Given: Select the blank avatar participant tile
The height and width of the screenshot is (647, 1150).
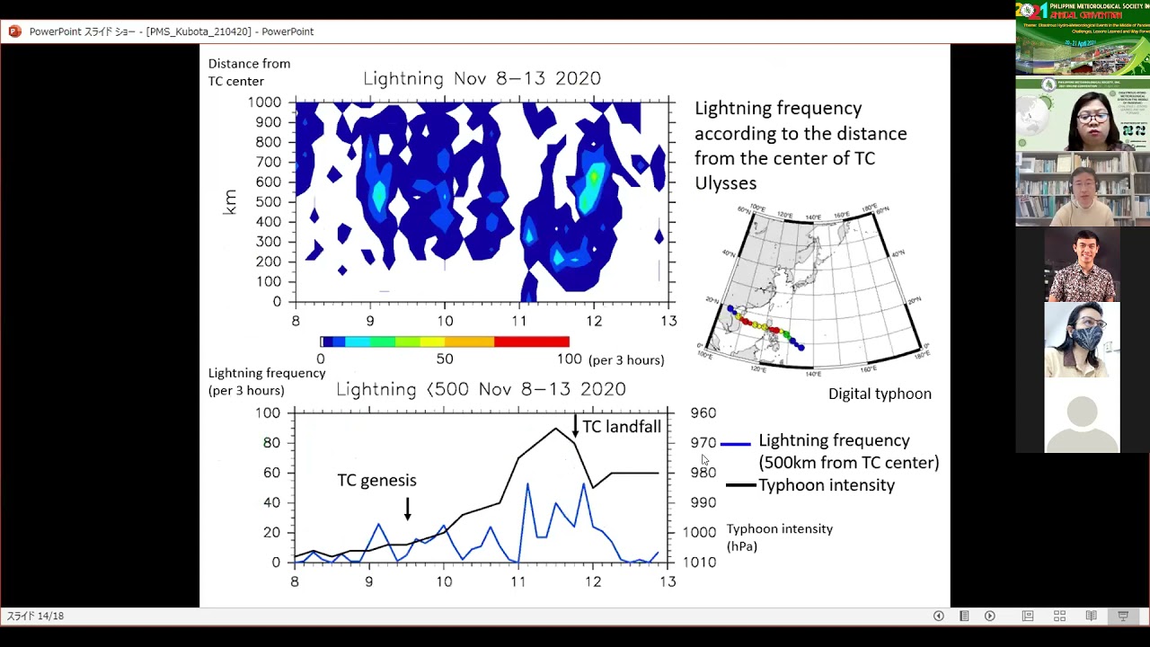Looking at the screenshot, I should [1083, 415].
